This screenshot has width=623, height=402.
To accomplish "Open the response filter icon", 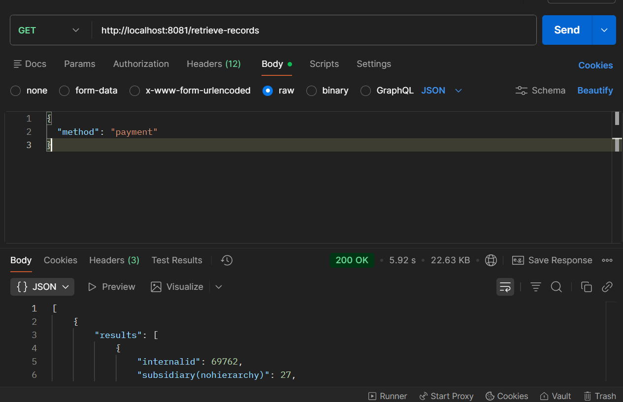I will [535, 287].
